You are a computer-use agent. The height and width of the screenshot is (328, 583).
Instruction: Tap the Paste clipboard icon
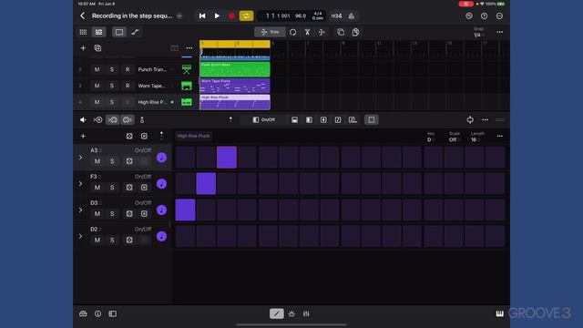(355, 33)
